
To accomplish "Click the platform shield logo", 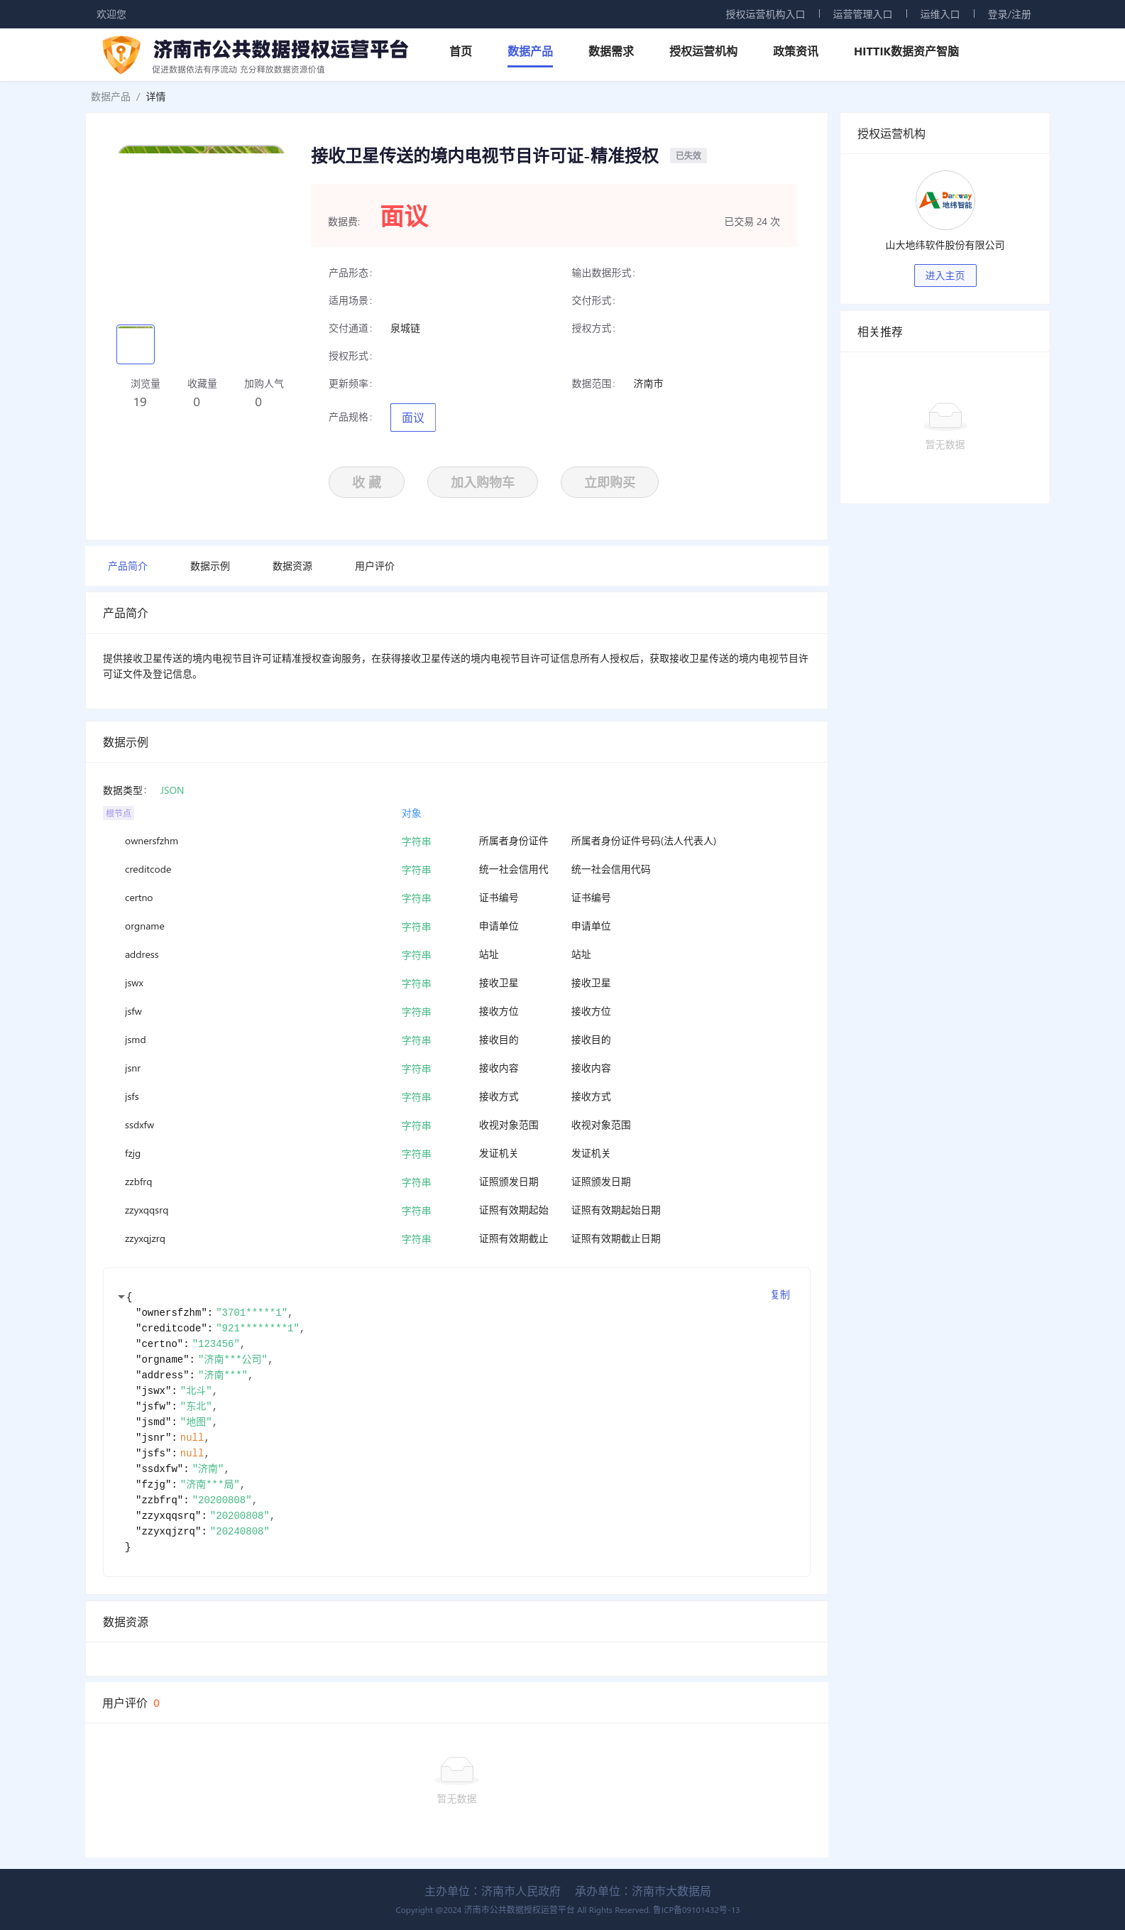I will tap(121, 55).
